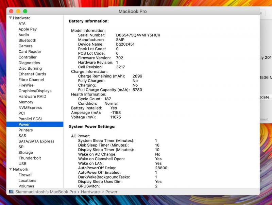
Task: Show Ethernet Cards information
Action: click(32, 74)
